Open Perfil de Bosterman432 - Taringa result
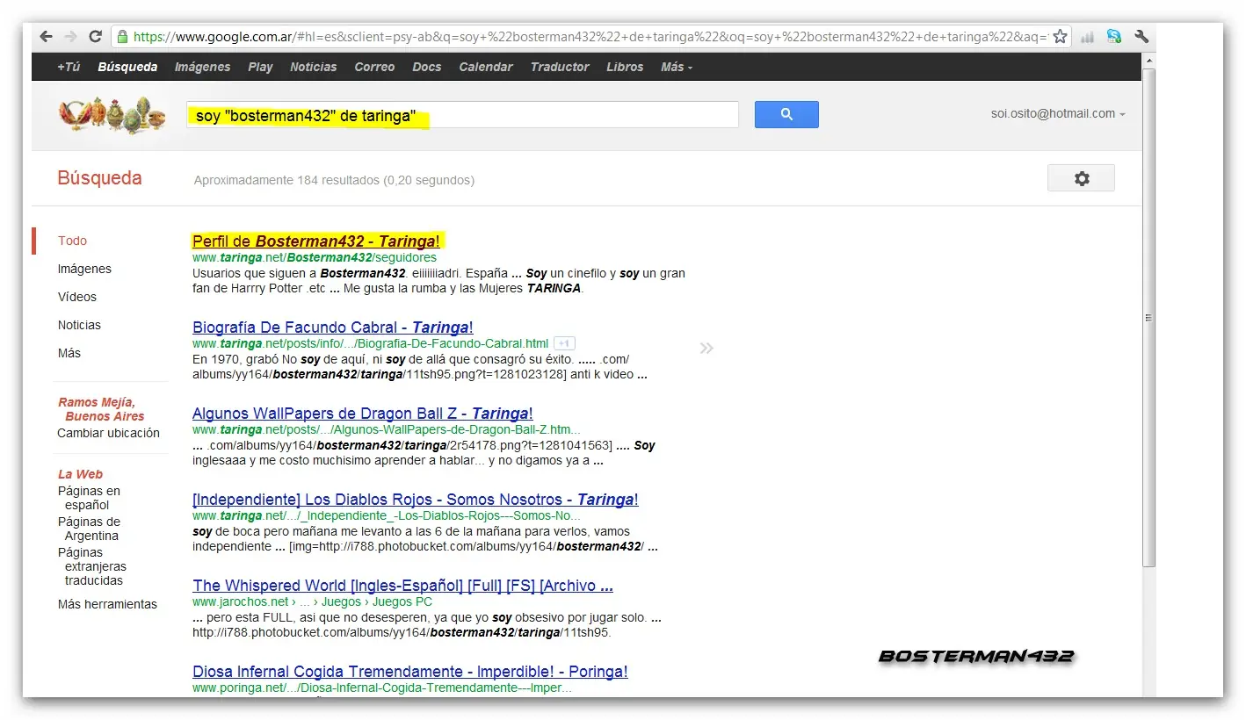1246x720 pixels. point(315,241)
